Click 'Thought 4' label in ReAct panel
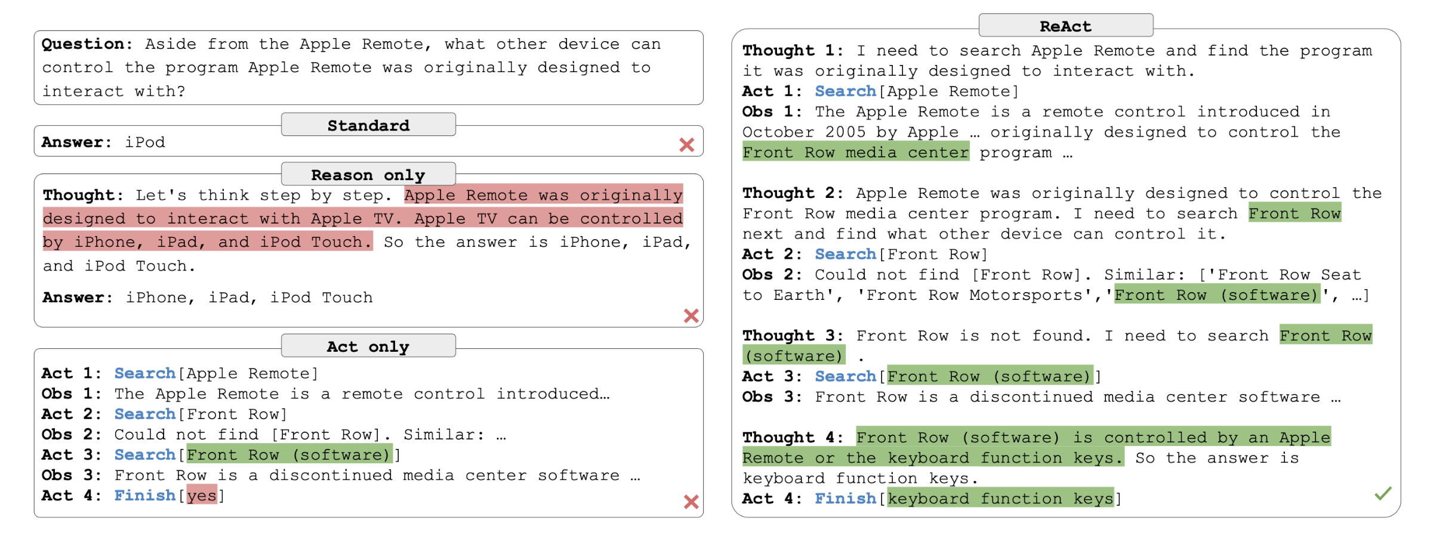 click(791, 438)
